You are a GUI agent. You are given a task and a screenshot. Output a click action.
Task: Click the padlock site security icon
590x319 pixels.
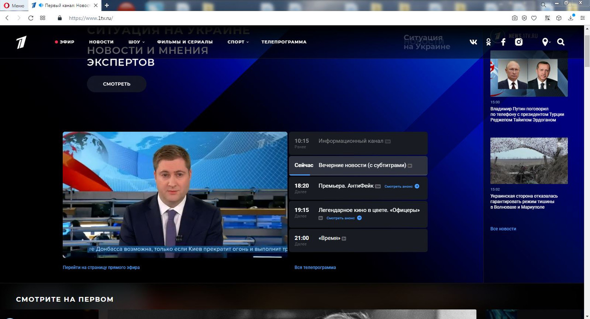pyautogui.click(x=59, y=18)
